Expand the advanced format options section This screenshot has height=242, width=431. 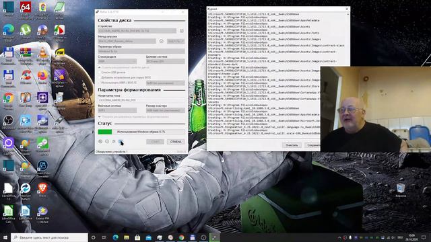coord(133,117)
